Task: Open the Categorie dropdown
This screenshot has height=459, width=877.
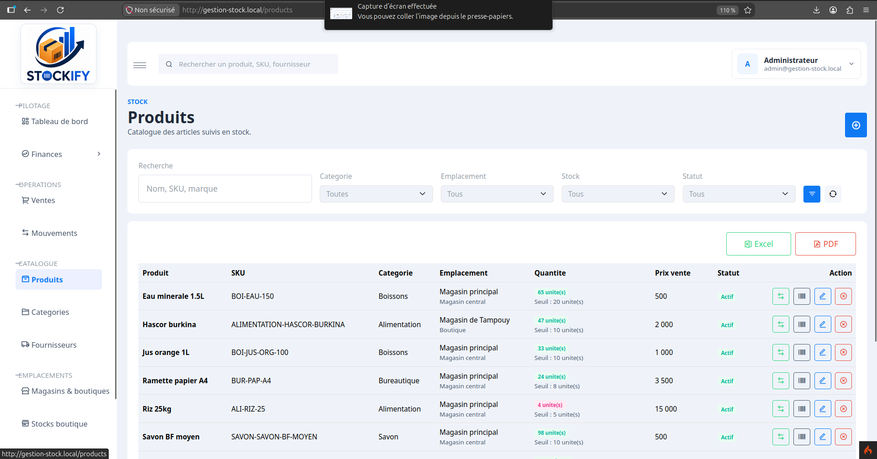Action: pyautogui.click(x=376, y=194)
